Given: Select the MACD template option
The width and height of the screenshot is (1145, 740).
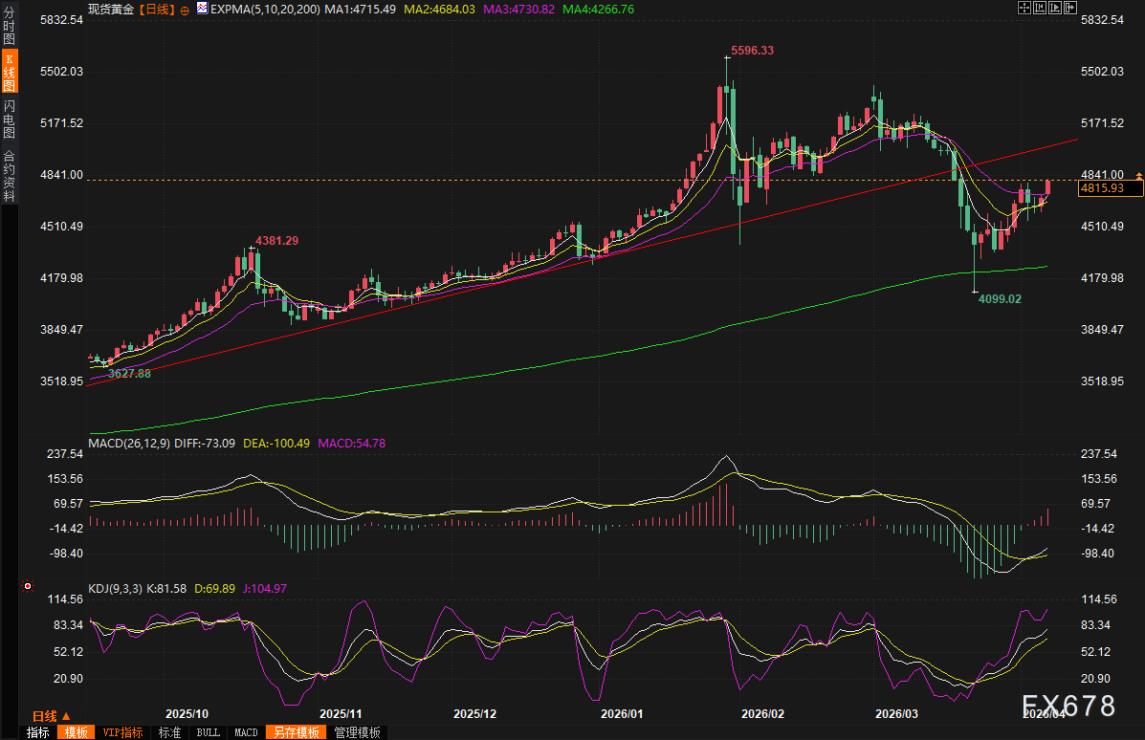Looking at the screenshot, I should pyautogui.click(x=246, y=732).
